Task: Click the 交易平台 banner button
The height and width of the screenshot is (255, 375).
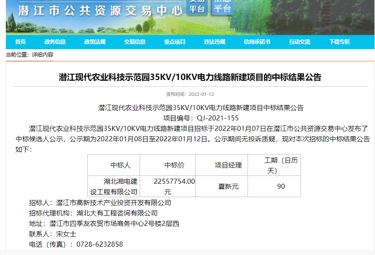Action: pyautogui.click(x=196, y=7)
